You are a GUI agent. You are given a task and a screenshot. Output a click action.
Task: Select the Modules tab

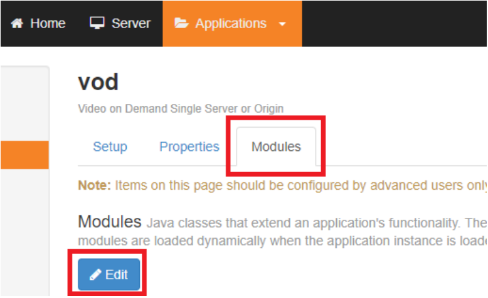[276, 147]
